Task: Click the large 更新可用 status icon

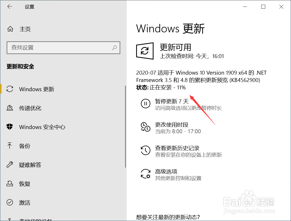Action: [145, 51]
